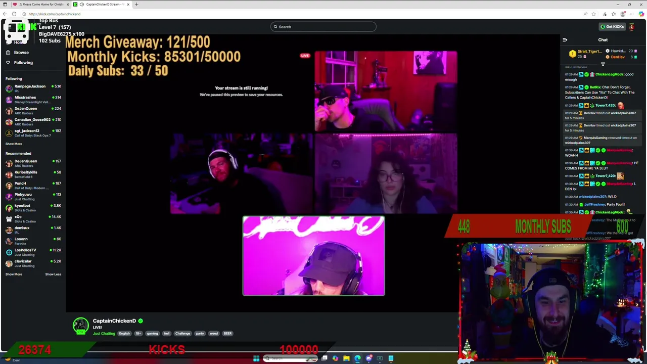
Task: Open the DeJenQueen channel under Following
Action: (33, 110)
